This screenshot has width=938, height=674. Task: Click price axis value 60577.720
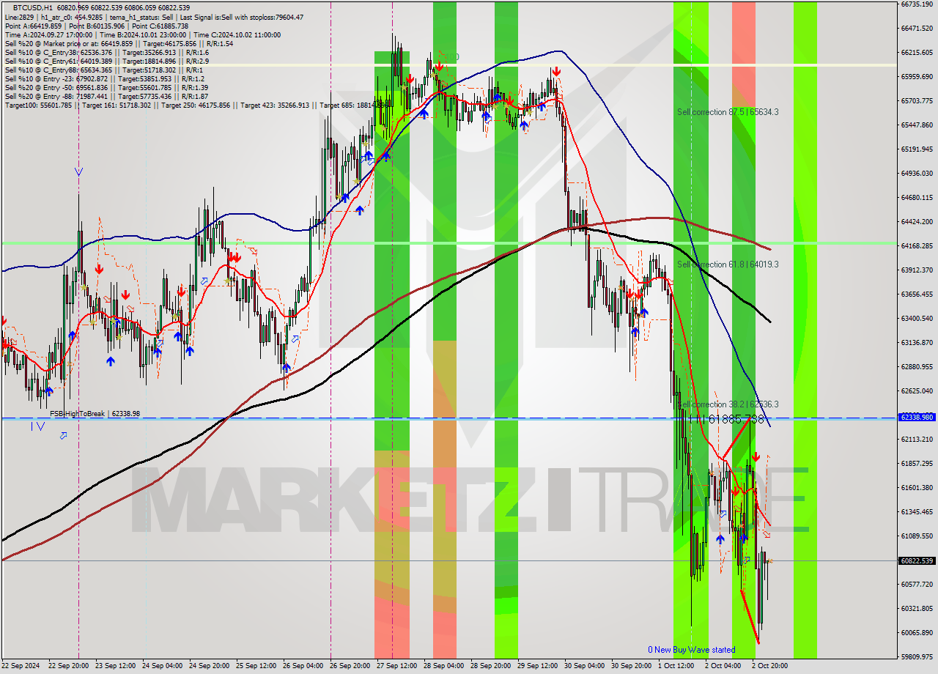(x=916, y=585)
